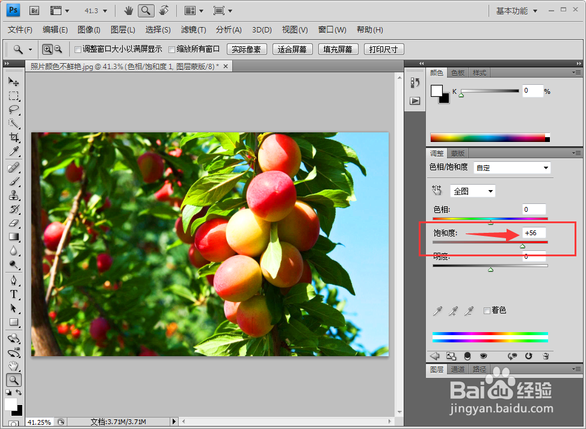Select the Rectangular Marquee tool
Viewport: 586px width, 429px height.
coord(14,96)
